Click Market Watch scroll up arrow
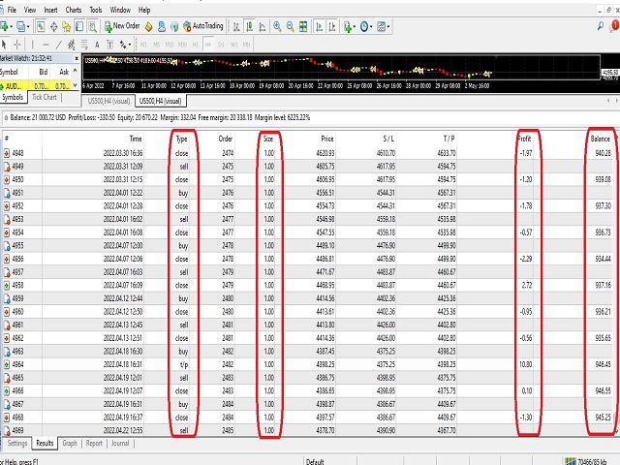 76,71
